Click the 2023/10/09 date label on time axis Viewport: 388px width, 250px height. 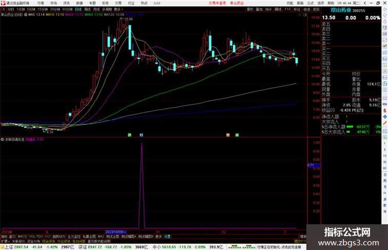pyautogui.click(x=116, y=232)
